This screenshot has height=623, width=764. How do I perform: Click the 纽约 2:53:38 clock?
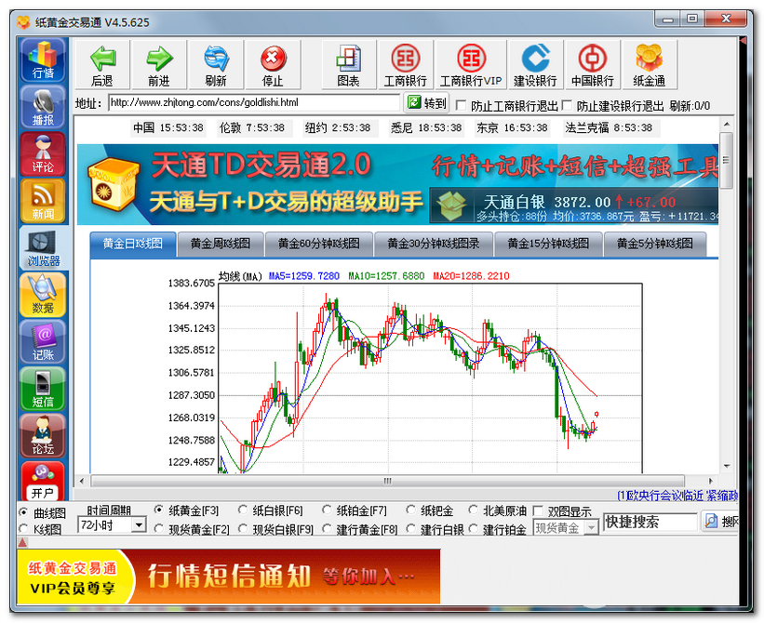[338, 128]
